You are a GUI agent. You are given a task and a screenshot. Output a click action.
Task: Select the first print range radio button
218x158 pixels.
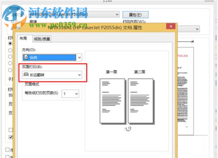[10, 44]
